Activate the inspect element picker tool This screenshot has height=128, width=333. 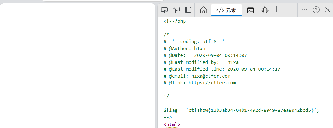tap(164, 10)
